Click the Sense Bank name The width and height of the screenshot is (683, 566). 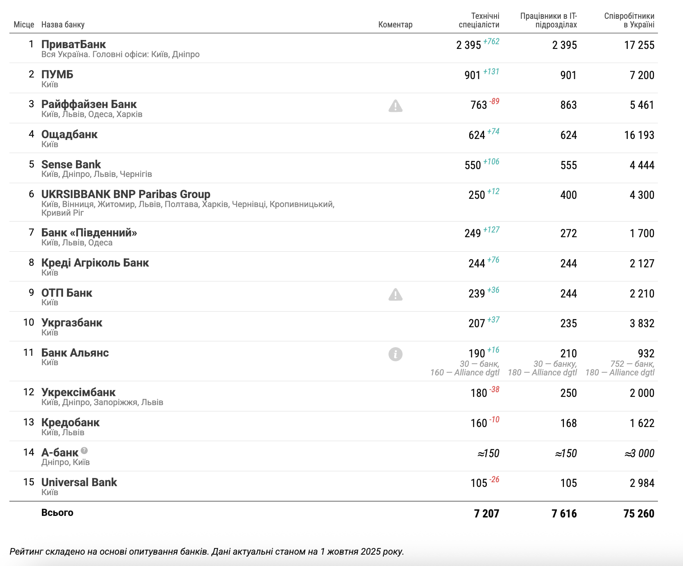(x=71, y=164)
